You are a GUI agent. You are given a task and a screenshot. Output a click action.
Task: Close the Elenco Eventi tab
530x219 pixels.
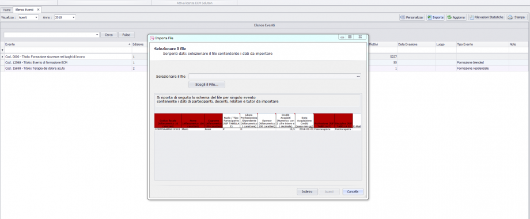[x=38, y=10]
